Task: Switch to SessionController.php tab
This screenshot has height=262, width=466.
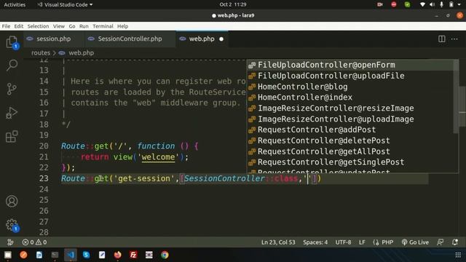Action: click(x=130, y=39)
